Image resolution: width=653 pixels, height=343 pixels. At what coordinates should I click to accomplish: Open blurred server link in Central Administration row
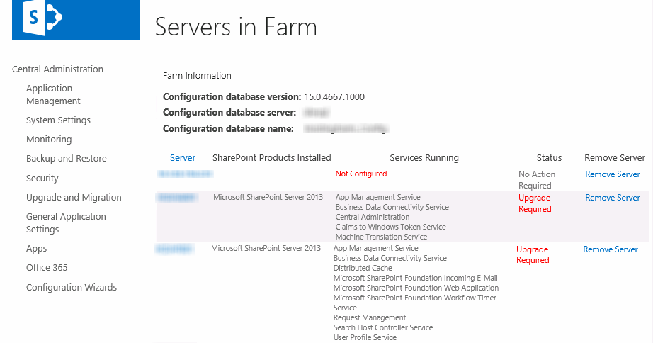coord(177,198)
